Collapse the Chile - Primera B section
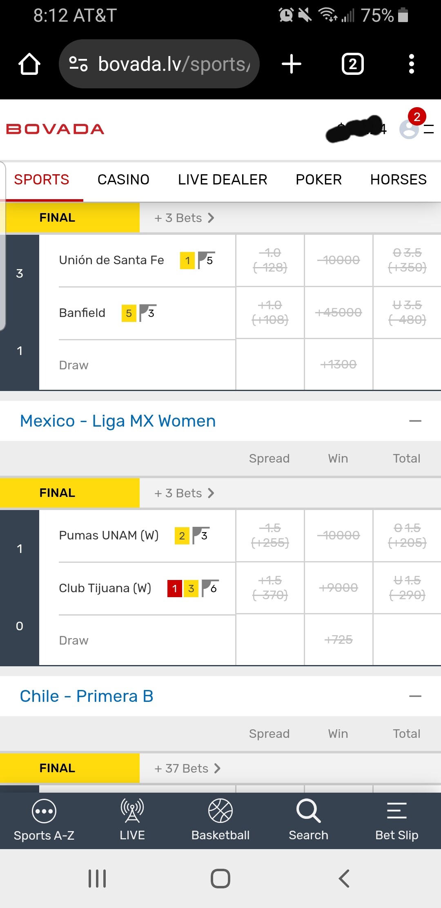This screenshot has width=441, height=908. 415,696
